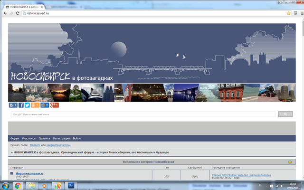The height and width of the screenshot is (190, 304).
Task: Collapse the Вопросы по истории Новосибирска section
Action: coord(290,162)
